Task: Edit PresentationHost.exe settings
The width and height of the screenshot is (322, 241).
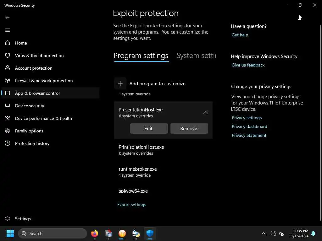Action: coord(149,128)
